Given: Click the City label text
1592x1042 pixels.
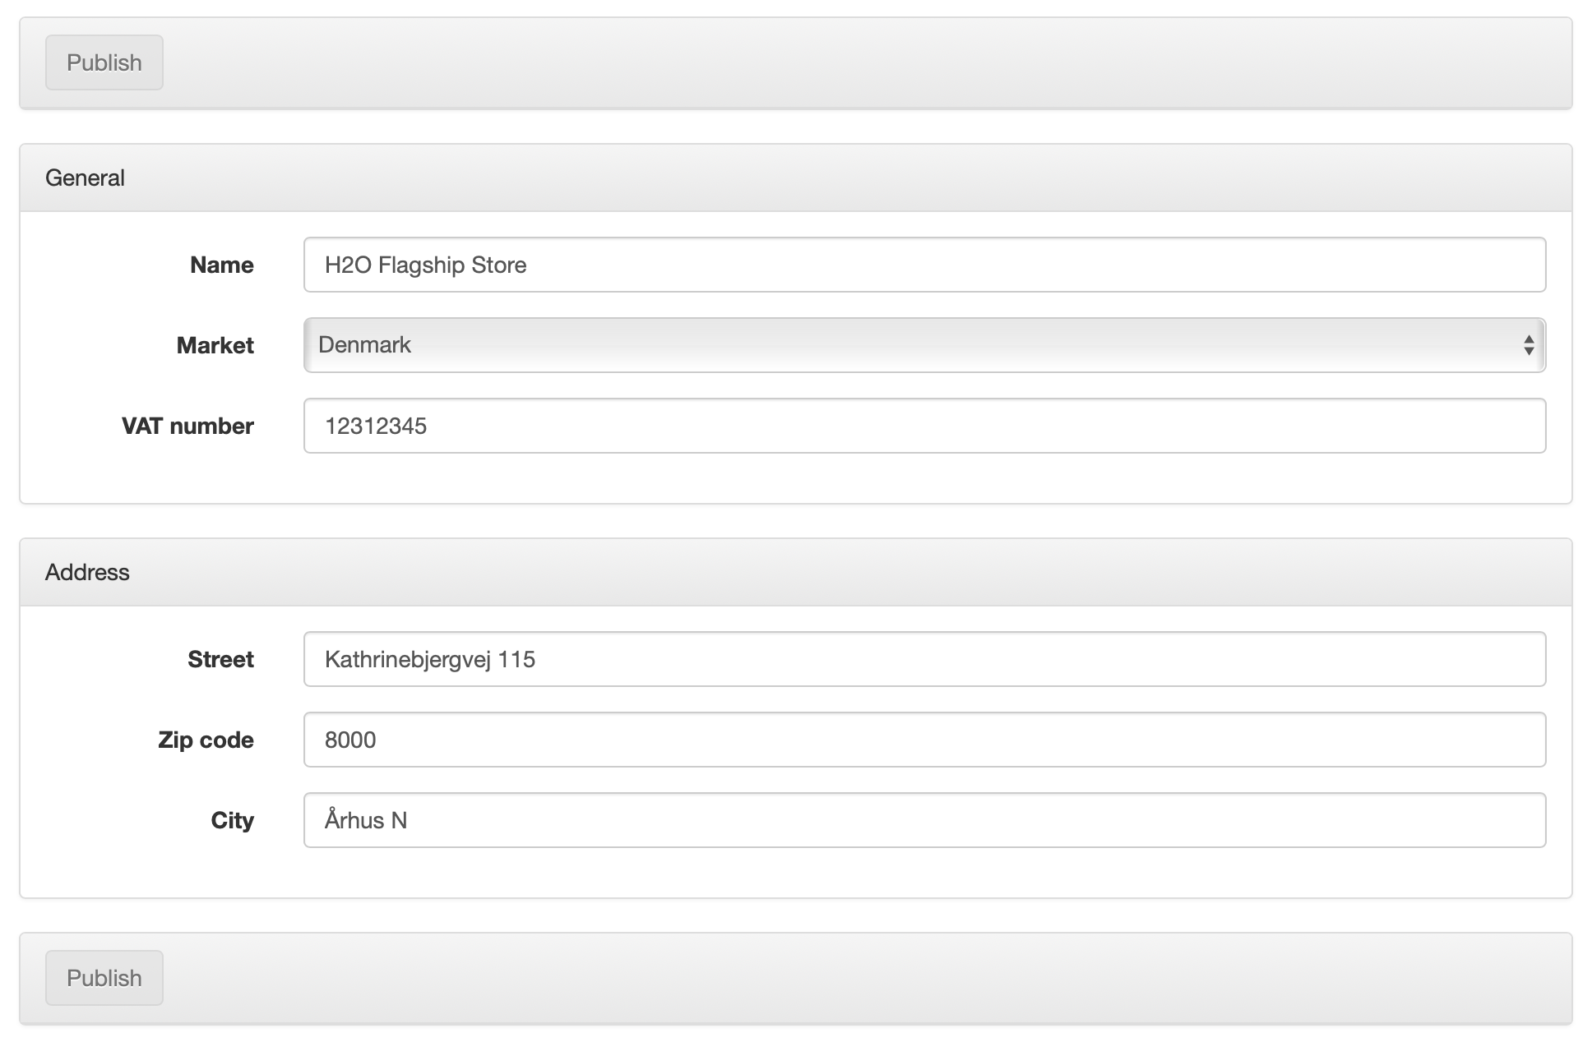Looking at the screenshot, I should pyautogui.click(x=232, y=820).
